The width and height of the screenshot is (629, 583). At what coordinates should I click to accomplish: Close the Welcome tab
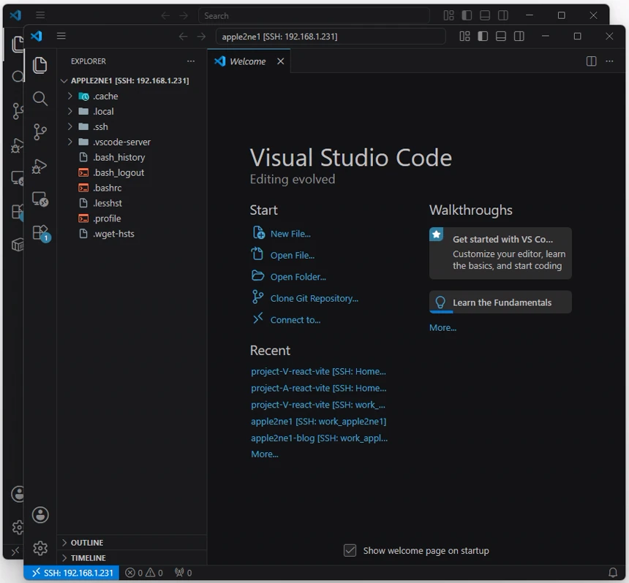point(280,61)
